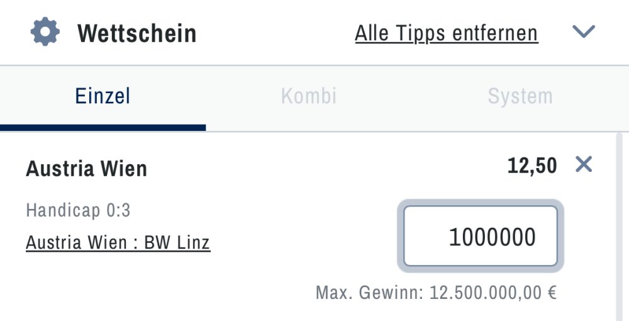Click the bold Austria Wien selection name
Image resolution: width=629 pixels, height=321 pixels.
tap(86, 169)
